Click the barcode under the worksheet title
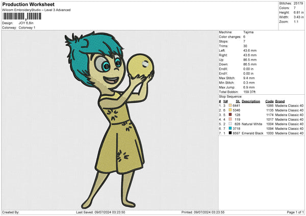 pyautogui.click(x=22, y=16)
